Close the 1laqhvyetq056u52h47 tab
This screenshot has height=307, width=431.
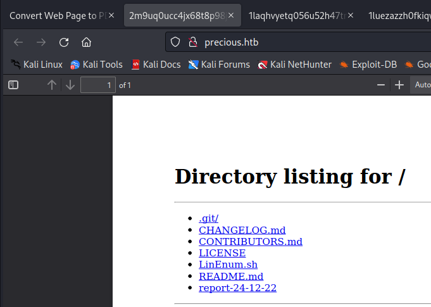(351, 16)
